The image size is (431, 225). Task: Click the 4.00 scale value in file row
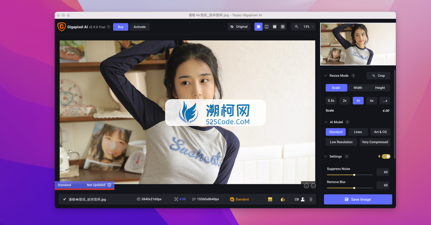pos(183,199)
